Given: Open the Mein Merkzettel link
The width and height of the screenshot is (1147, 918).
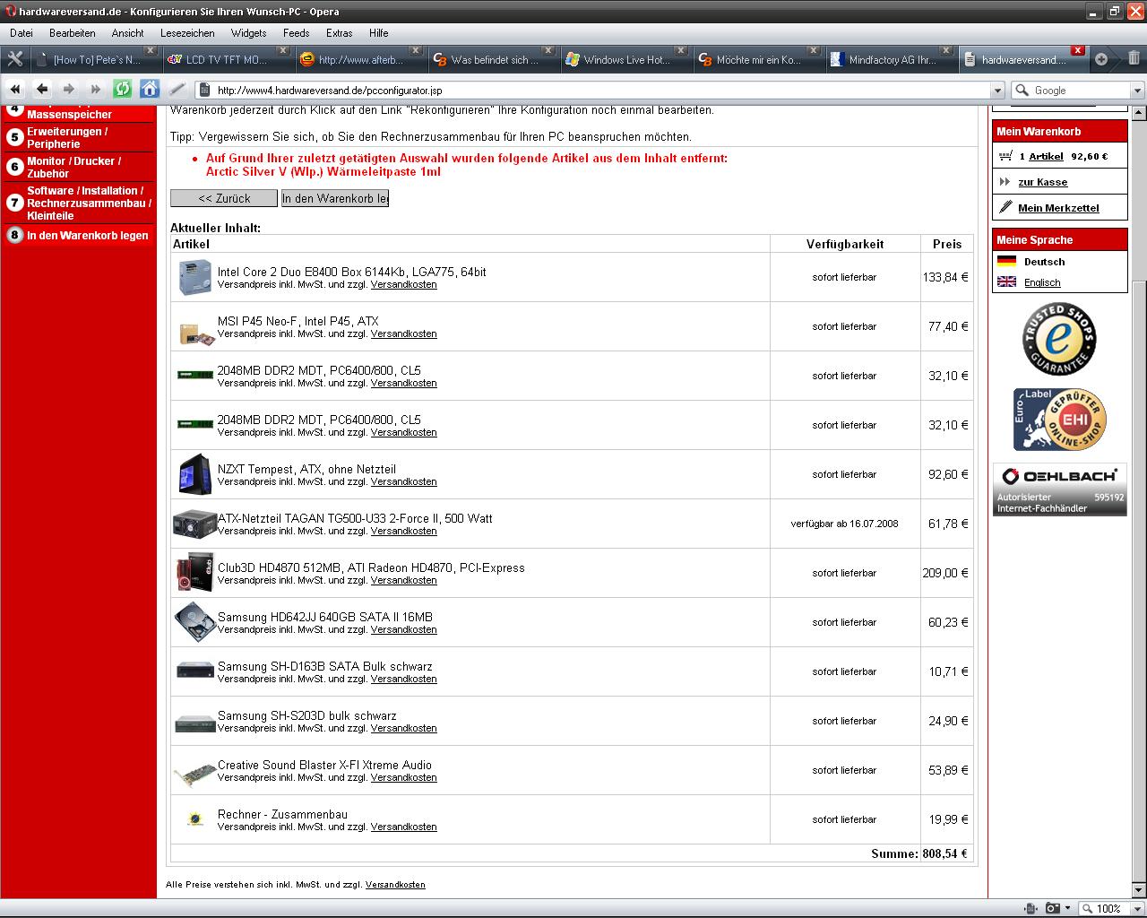Looking at the screenshot, I should tap(1058, 208).
